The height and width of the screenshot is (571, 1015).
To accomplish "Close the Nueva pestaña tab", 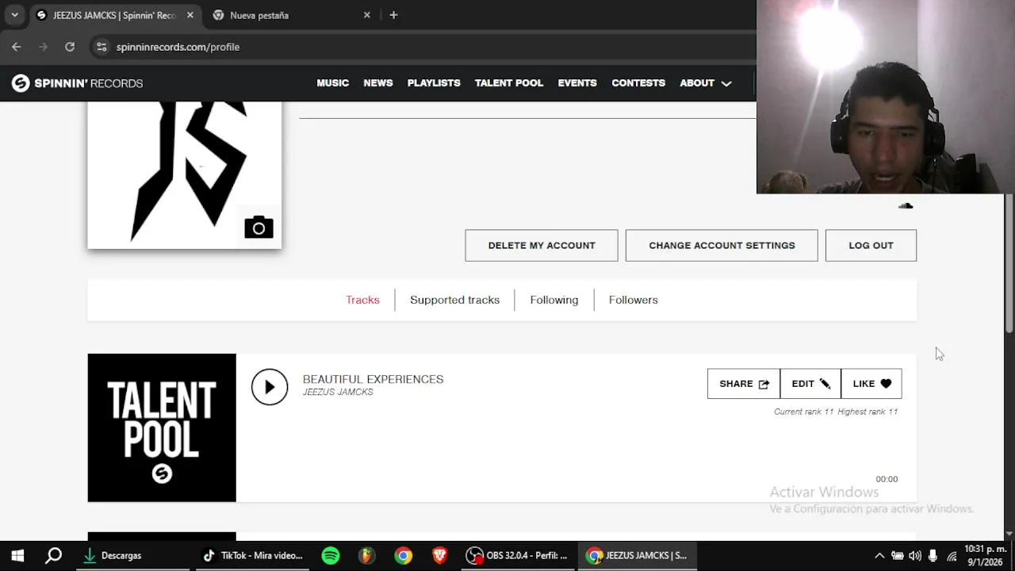I will coord(366,15).
